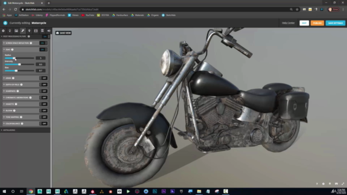
Task: Click the SSAO Bias slider track
Action: pos(20,70)
